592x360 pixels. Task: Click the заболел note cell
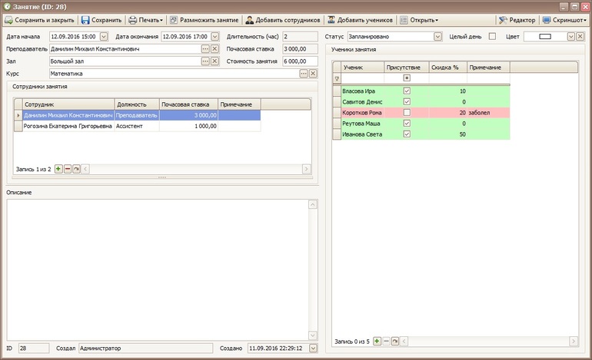tap(488, 112)
